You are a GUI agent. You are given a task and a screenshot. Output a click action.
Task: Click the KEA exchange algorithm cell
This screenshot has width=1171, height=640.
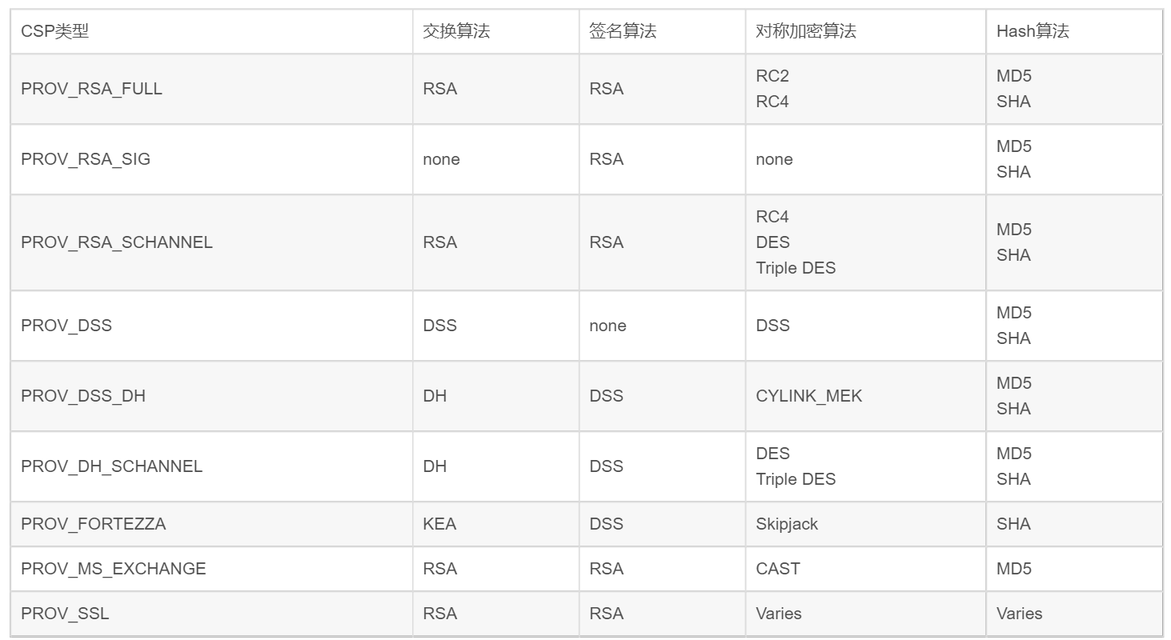tap(439, 524)
